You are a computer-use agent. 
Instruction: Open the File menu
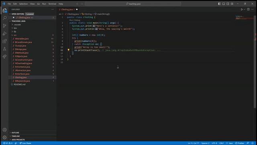click(x=9, y=4)
